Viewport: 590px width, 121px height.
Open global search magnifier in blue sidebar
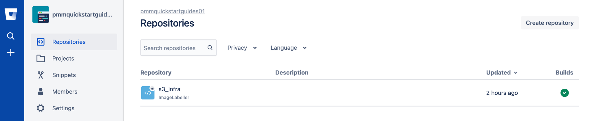[11, 36]
